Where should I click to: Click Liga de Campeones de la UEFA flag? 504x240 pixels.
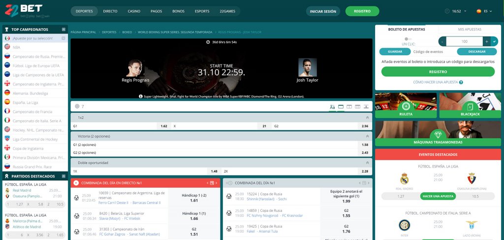tap(7, 74)
